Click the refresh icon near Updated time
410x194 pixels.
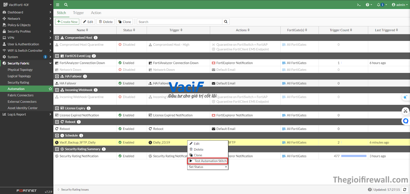pyautogui.click(x=405, y=189)
